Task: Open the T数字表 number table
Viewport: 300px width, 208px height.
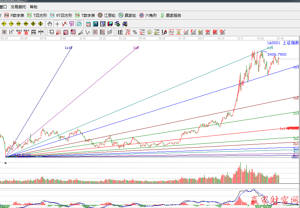Action: 85,15
